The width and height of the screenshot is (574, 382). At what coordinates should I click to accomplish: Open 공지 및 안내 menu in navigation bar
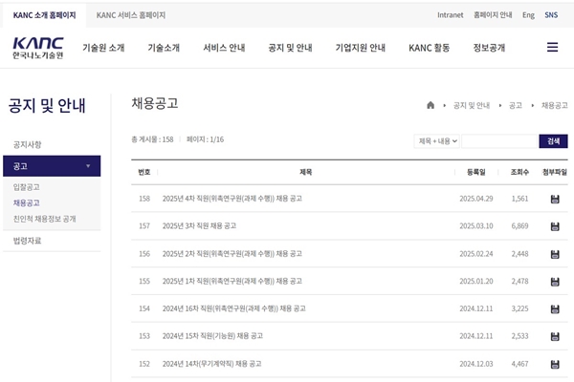(x=290, y=48)
